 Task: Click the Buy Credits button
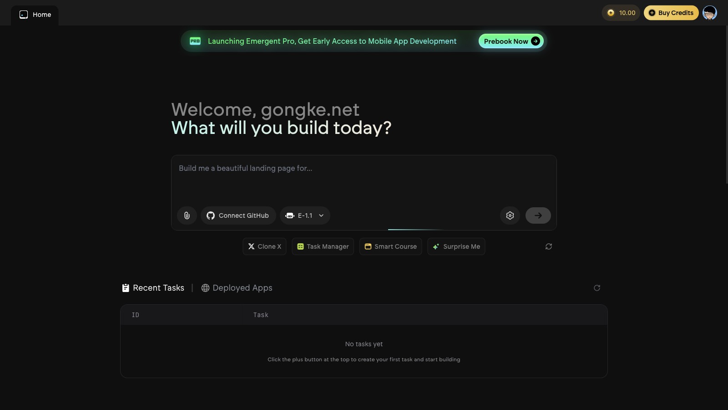671,13
